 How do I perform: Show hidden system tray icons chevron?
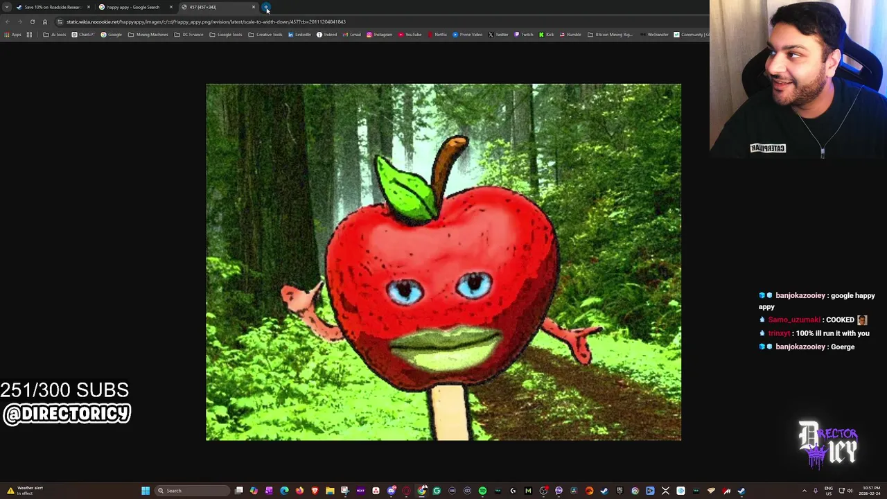[x=804, y=491]
